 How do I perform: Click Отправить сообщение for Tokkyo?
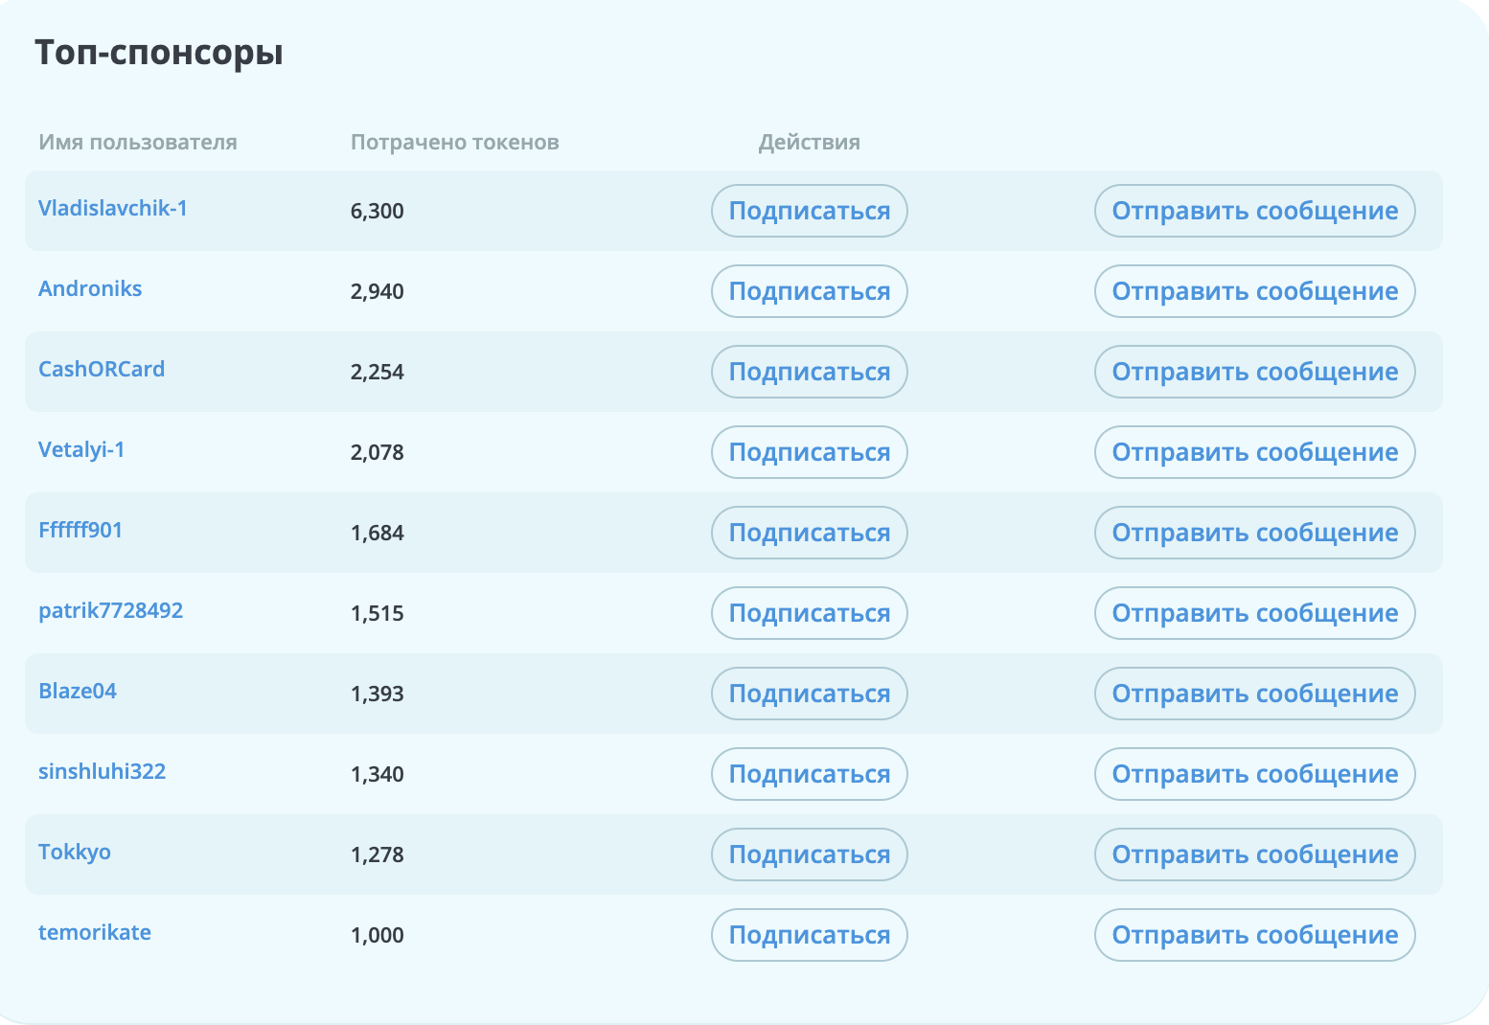click(1255, 854)
